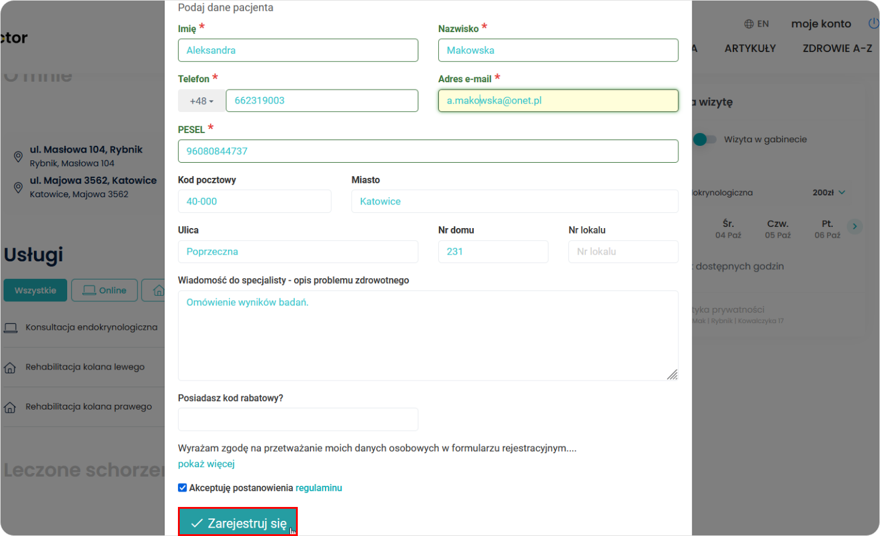Click the globe language icon
This screenshot has height=536, width=880.
749,24
